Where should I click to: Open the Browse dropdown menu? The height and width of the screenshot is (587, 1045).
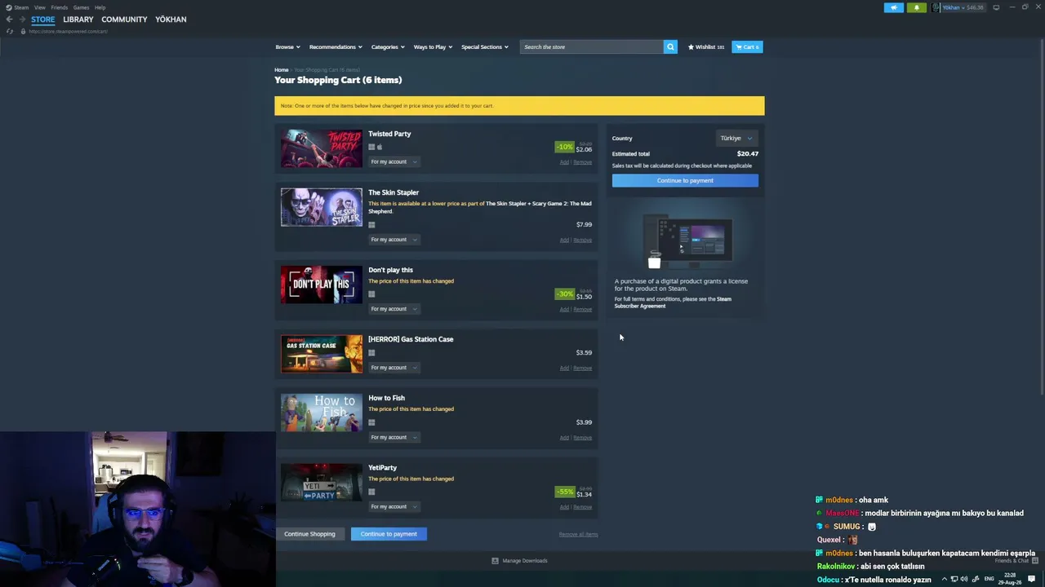(x=287, y=46)
